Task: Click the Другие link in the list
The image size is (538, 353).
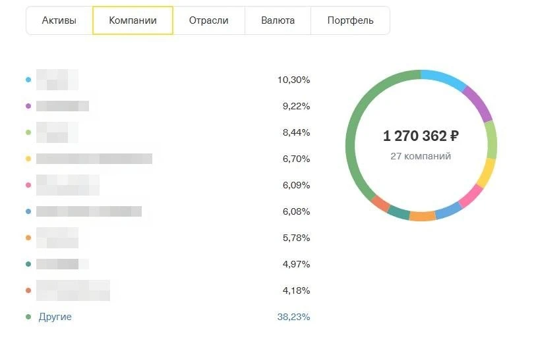Action: click(x=55, y=317)
